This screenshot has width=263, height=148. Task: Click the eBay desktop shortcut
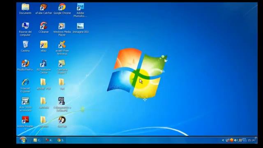tap(44, 46)
